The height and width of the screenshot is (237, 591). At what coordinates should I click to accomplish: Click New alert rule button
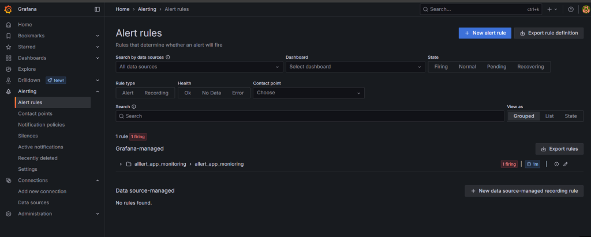pyautogui.click(x=485, y=33)
